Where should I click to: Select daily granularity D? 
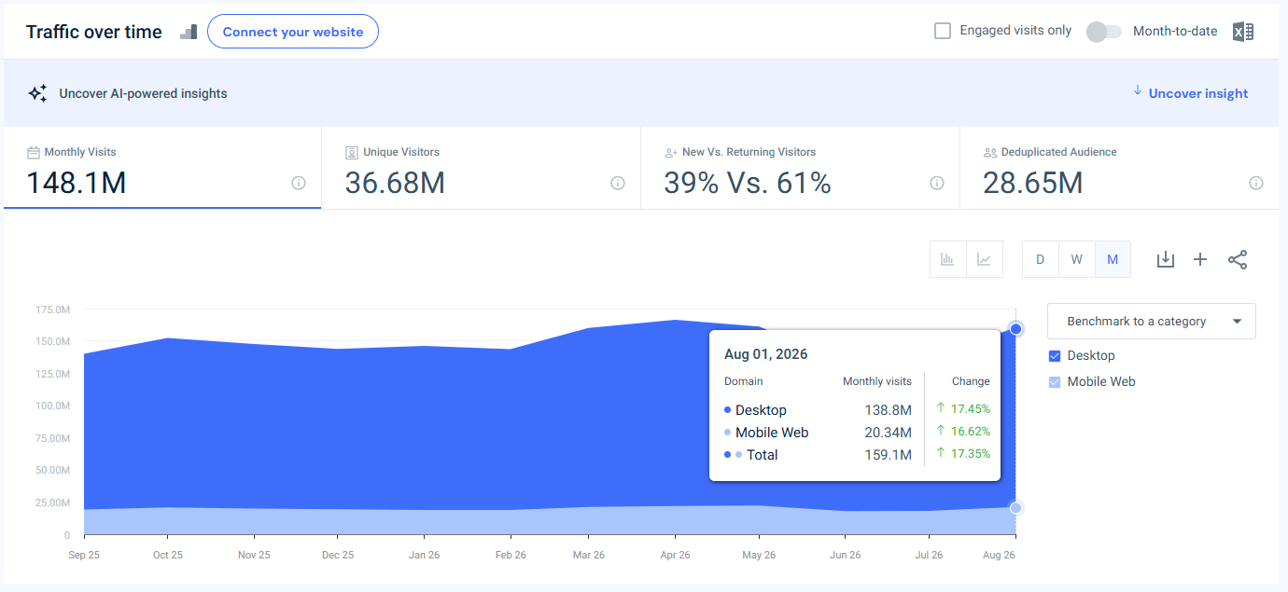pyautogui.click(x=1040, y=259)
